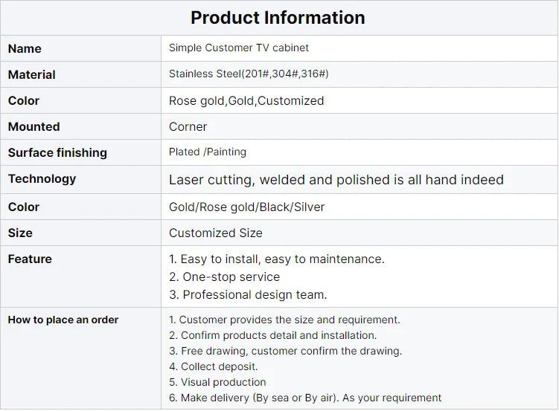Click the Professional design team line
The image size is (559, 411).
pos(248,294)
